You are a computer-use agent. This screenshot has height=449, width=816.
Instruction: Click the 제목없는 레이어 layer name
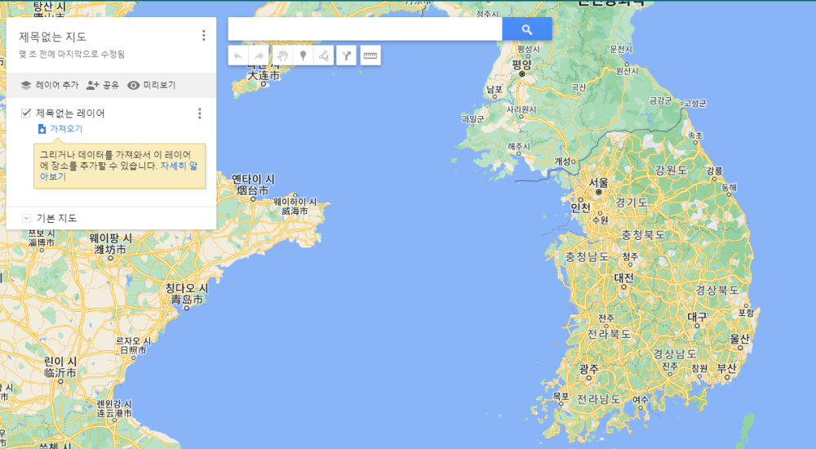[70, 113]
